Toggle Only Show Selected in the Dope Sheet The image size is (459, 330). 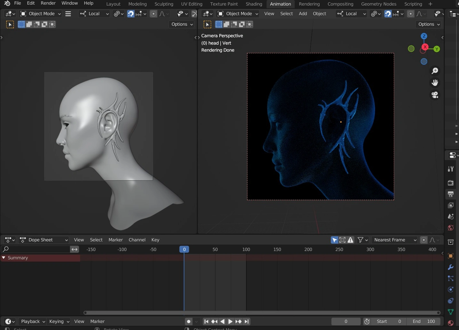(334, 240)
